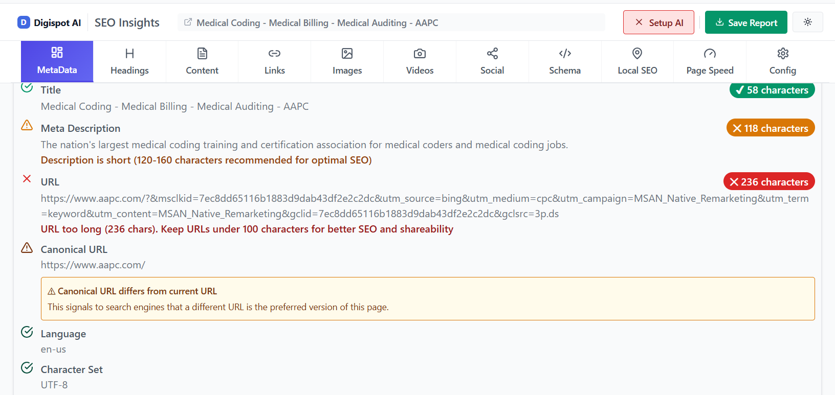Click the external link icon beside the page title
Image resolution: width=835 pixels, height=395 pixels.
coord(188,22)
